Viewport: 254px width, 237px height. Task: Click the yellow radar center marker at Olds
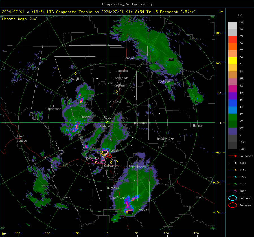[108, 123]
